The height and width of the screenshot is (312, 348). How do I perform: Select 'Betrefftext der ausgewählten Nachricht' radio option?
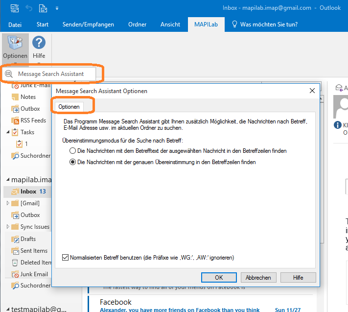72,151
